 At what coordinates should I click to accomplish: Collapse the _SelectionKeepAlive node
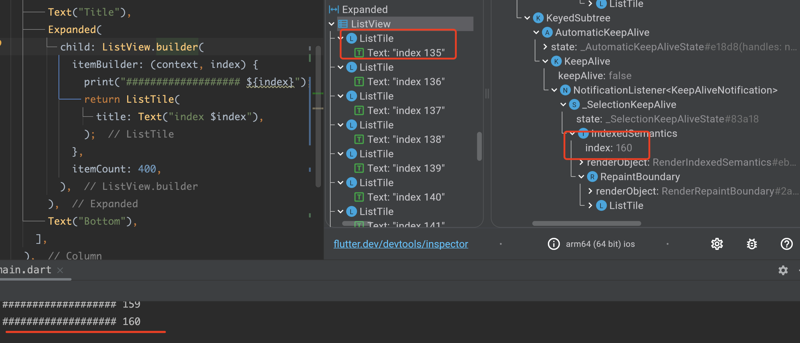click(x=563, y=105)
